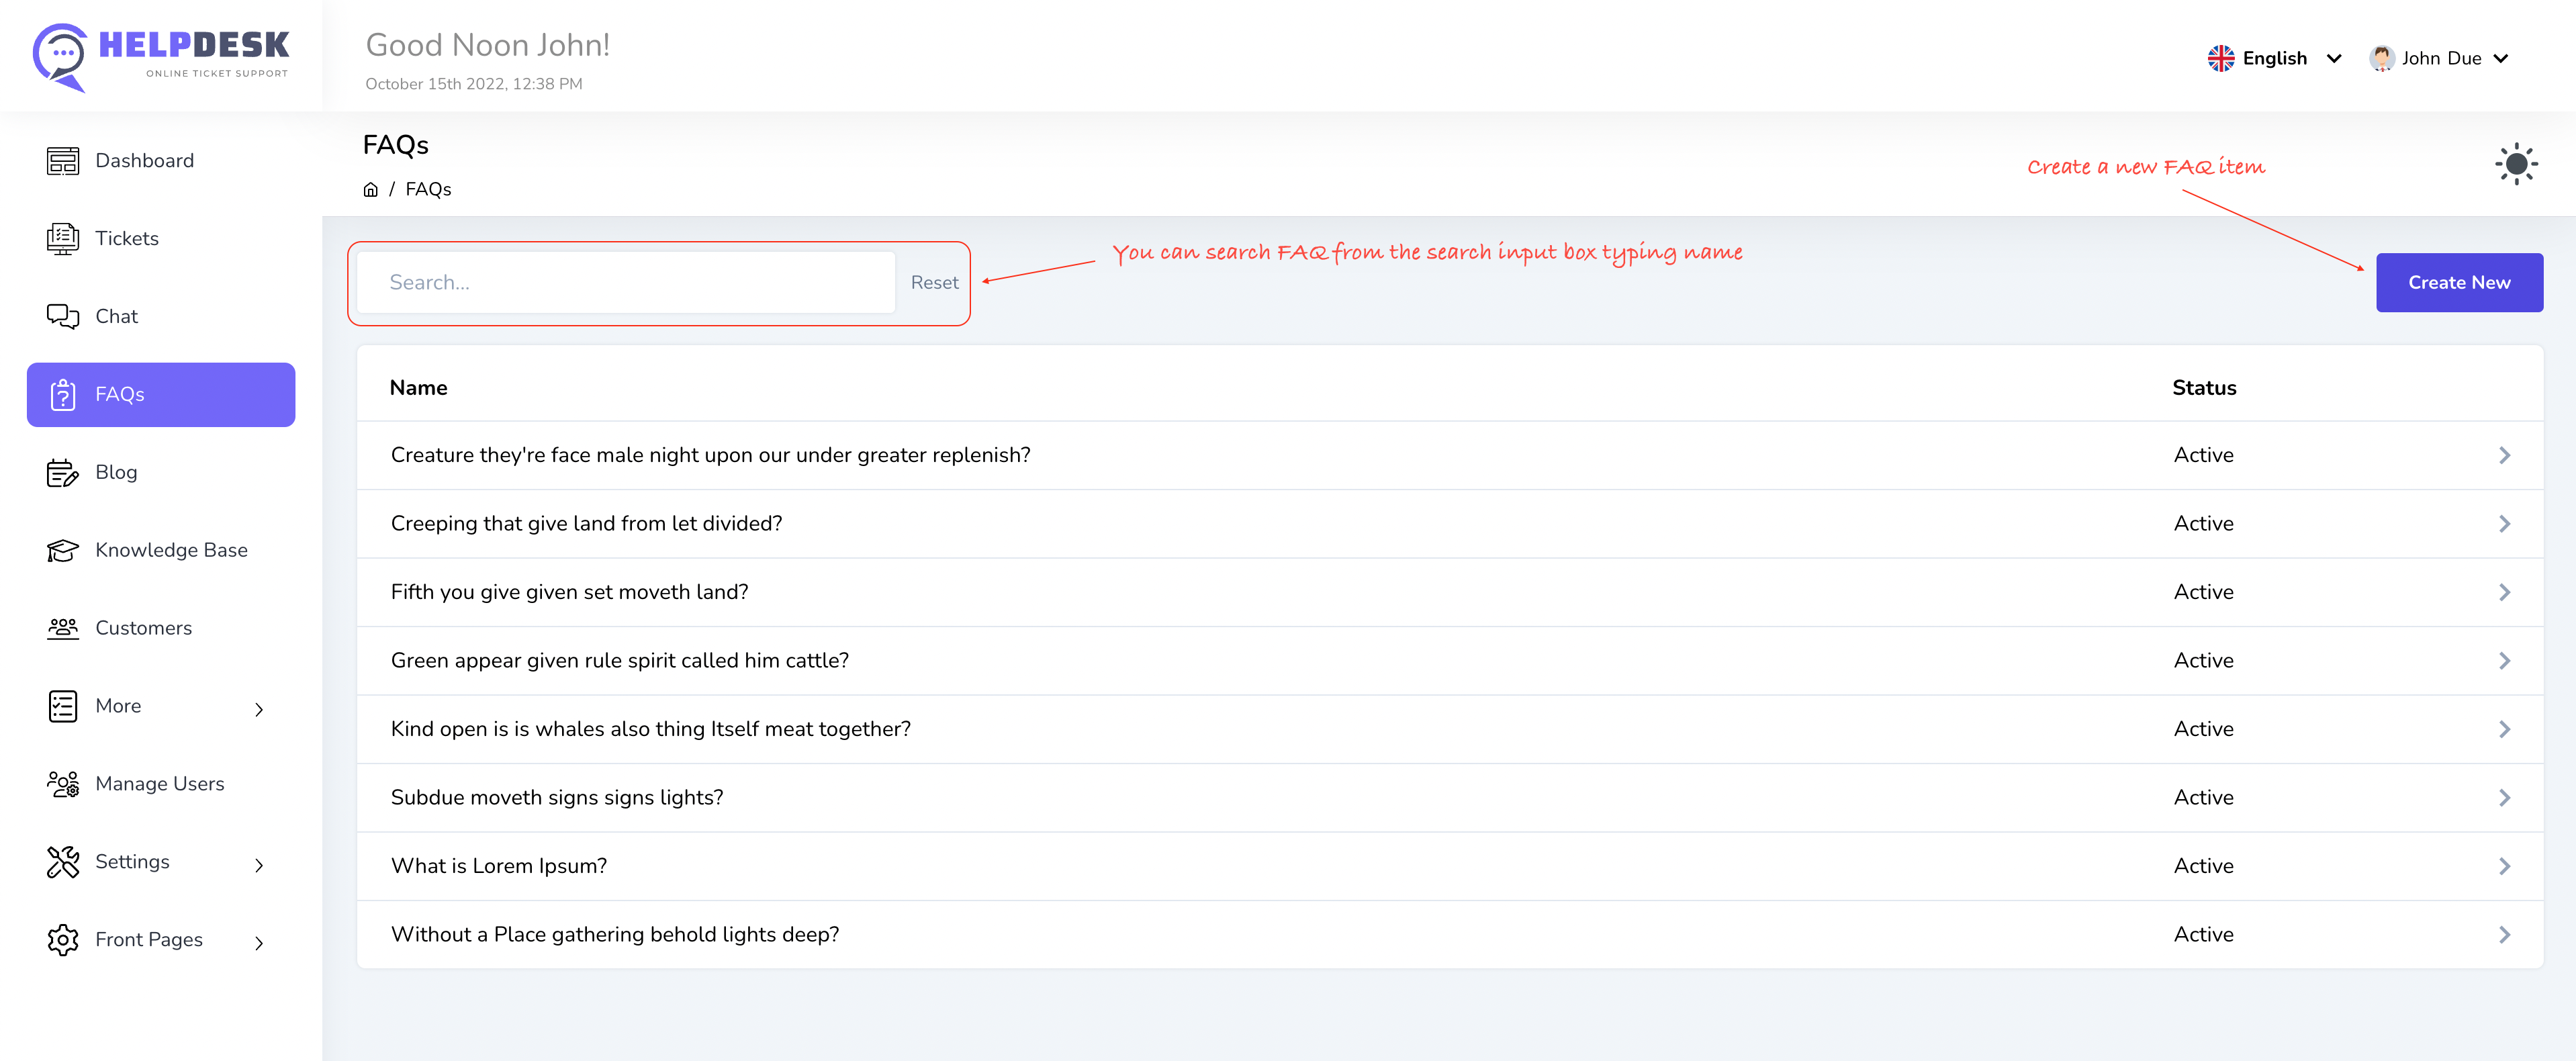This screenshot has width=2576, height=1061.
Task: Click the Manage Users icon
Action: click(x=62, y=785)
